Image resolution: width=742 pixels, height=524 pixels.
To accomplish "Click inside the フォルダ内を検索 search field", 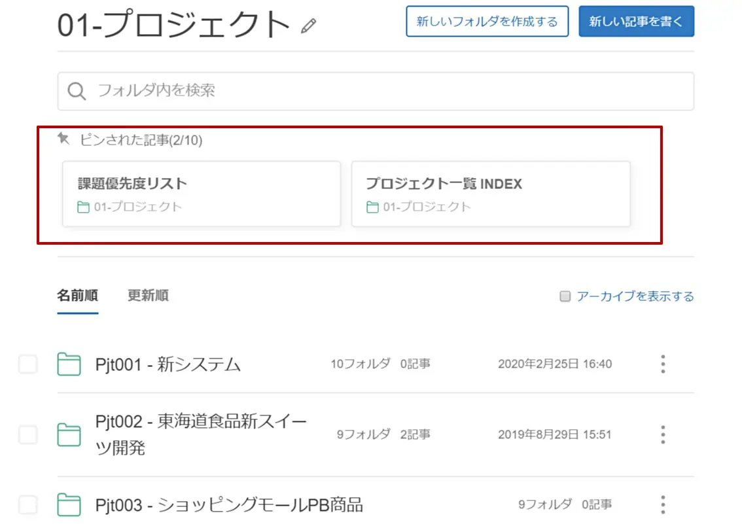I will click(262, 91).
